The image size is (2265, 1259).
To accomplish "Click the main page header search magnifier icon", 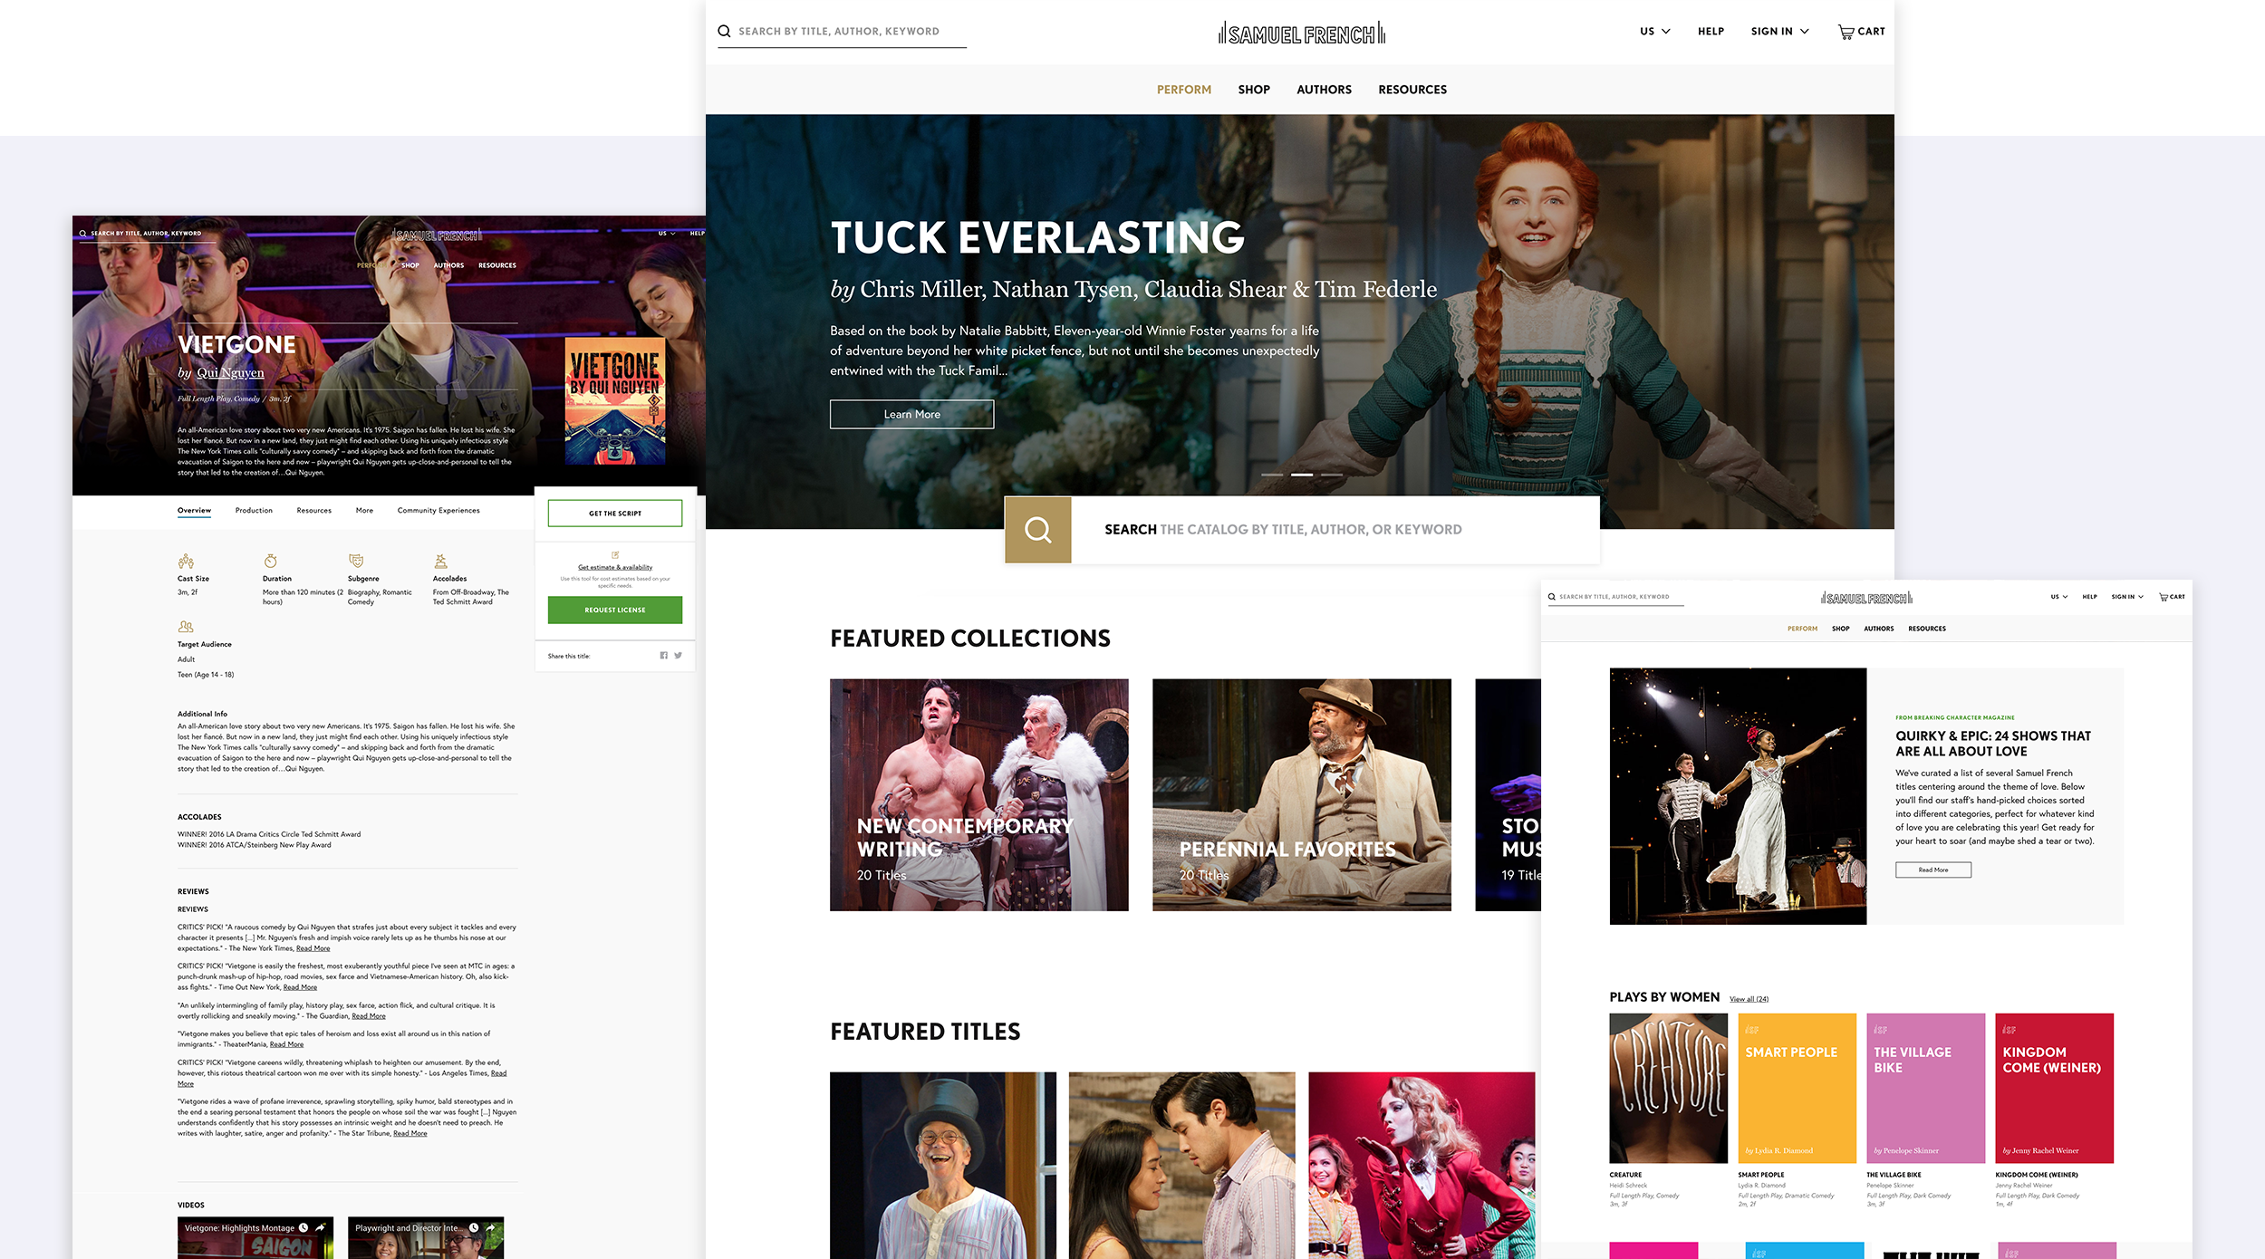I will (724, 31).
